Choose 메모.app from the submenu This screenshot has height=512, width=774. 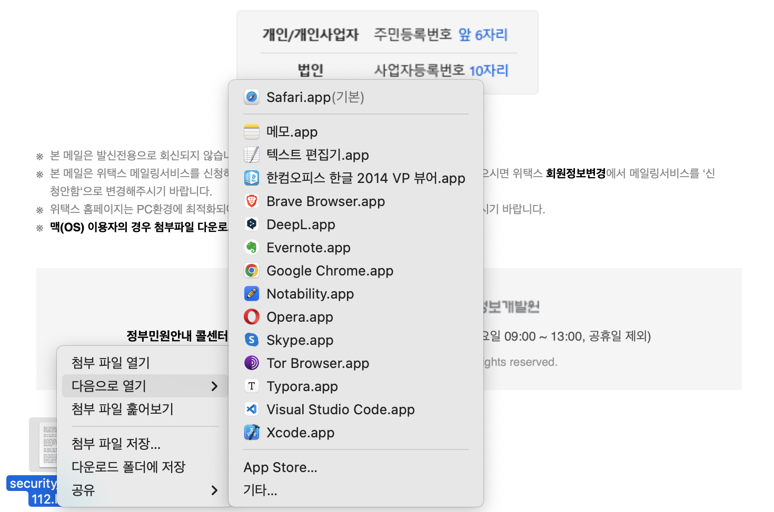click(x=356, y=131)
